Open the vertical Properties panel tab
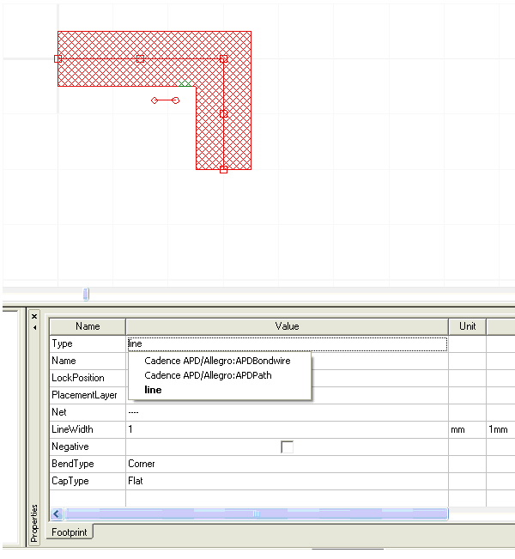Image resolution: width=515 pixels, height=559 pixels. pyautogui.click(x=34, y=524)
